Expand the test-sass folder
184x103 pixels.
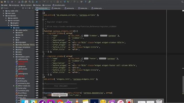click(x=3, y=13)
